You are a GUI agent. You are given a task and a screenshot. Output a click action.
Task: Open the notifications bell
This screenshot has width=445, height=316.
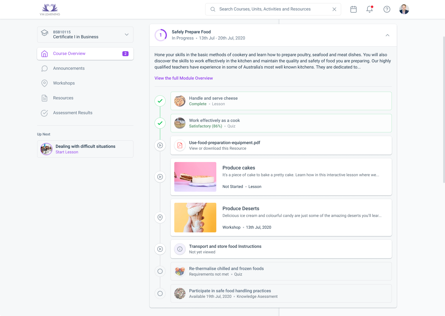tap(369, 10)
